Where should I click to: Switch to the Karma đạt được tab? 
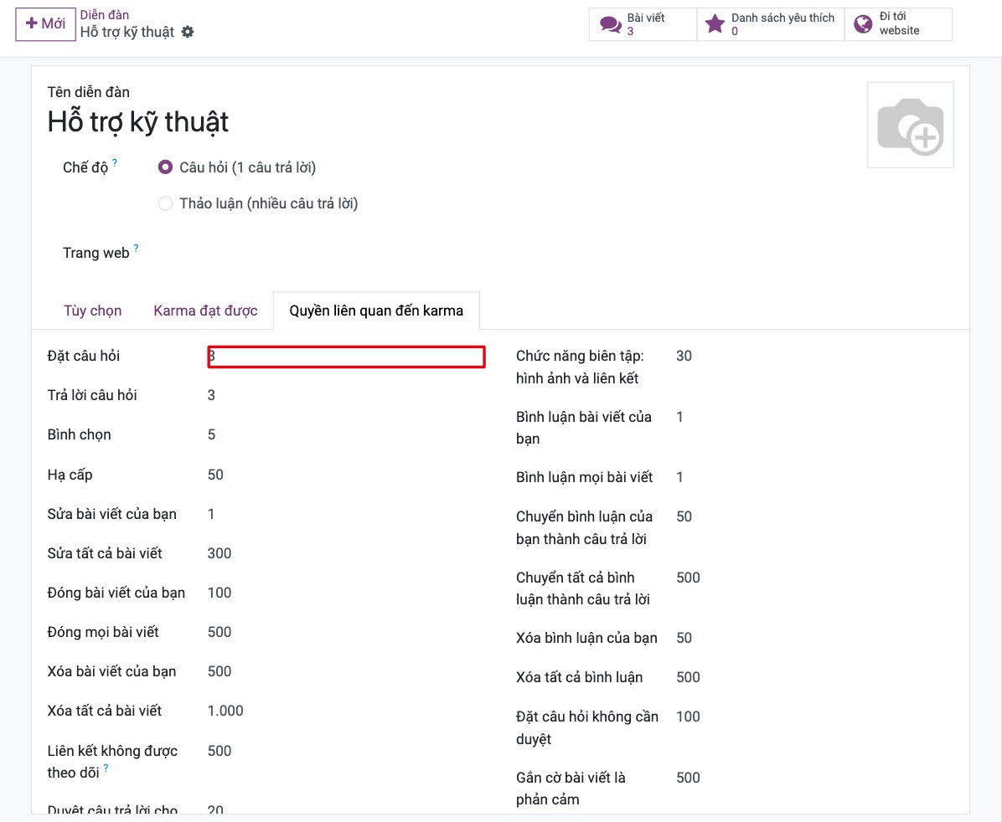tap(205, 311)
